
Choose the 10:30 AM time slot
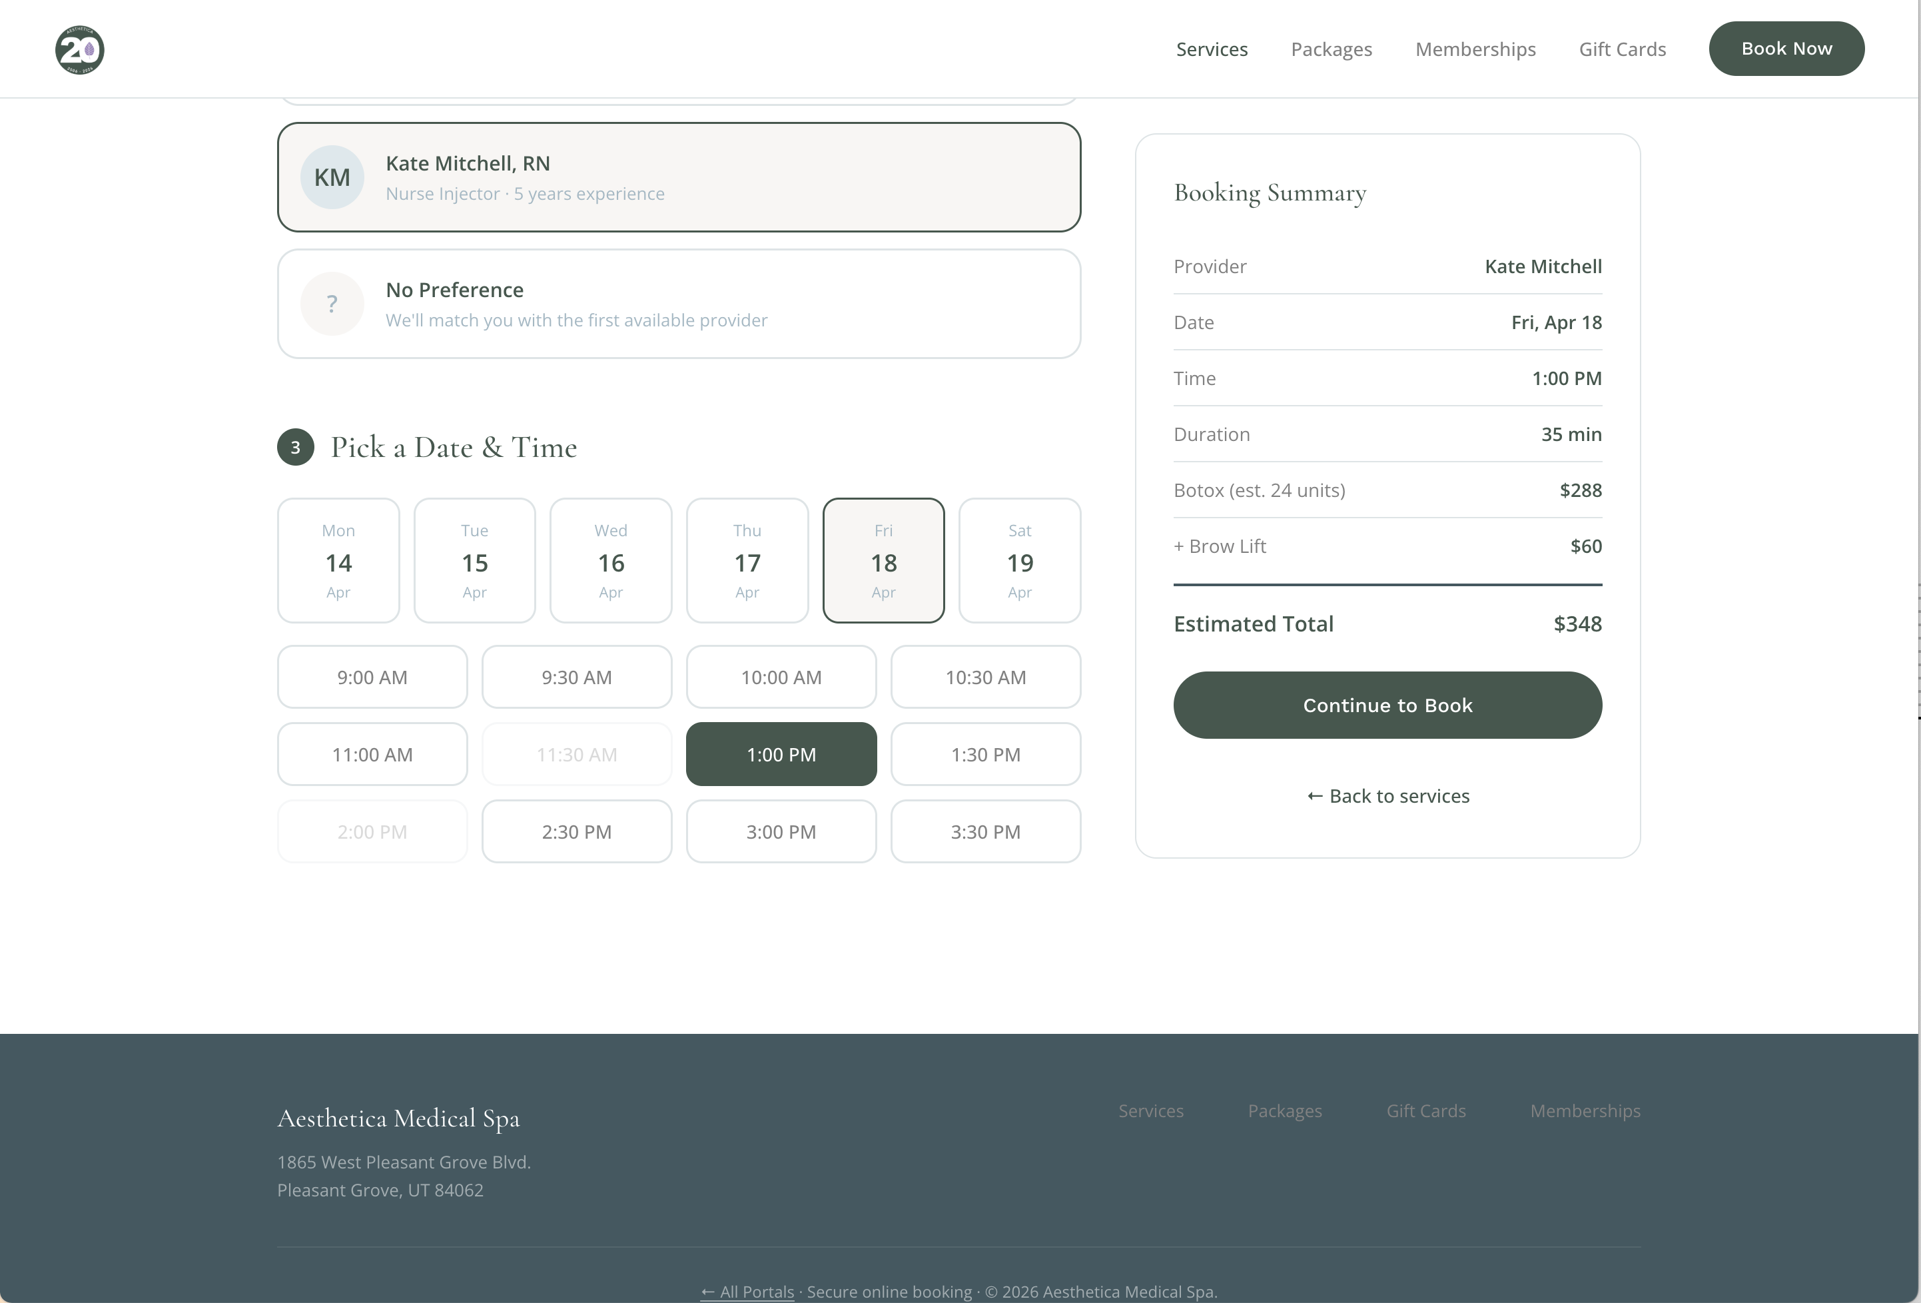pyautogui.click(x=985, y=677)
